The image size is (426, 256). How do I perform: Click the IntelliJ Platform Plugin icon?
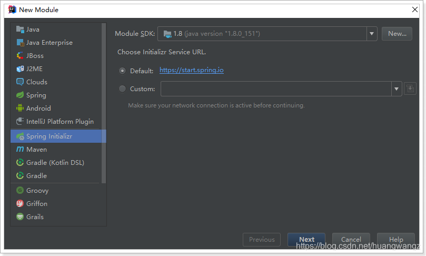[x=20, y=121]
